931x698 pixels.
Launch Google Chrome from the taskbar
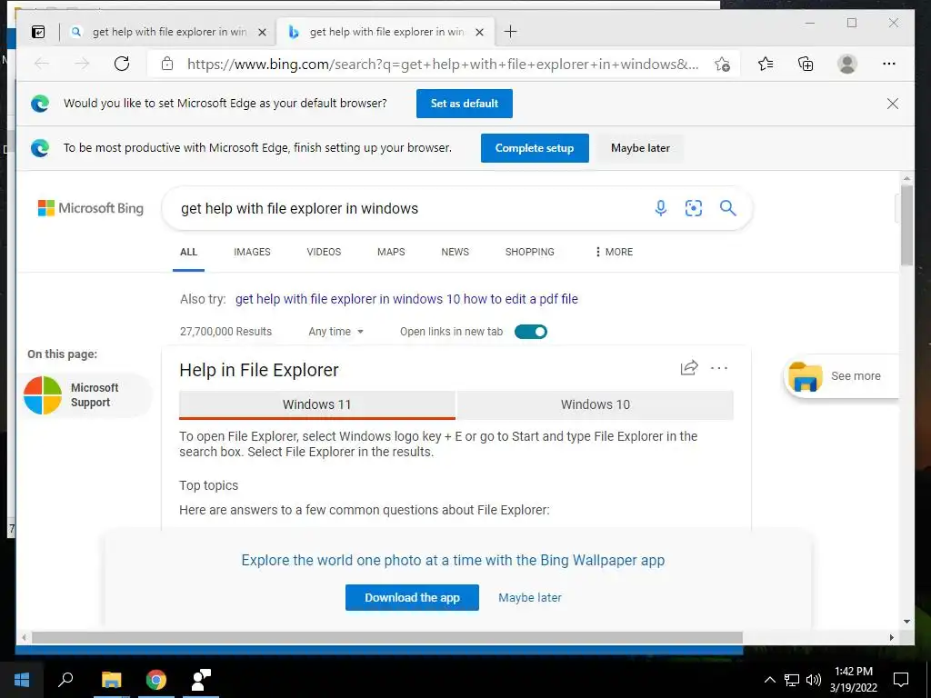pyautogui.click(x=156, y=680)
